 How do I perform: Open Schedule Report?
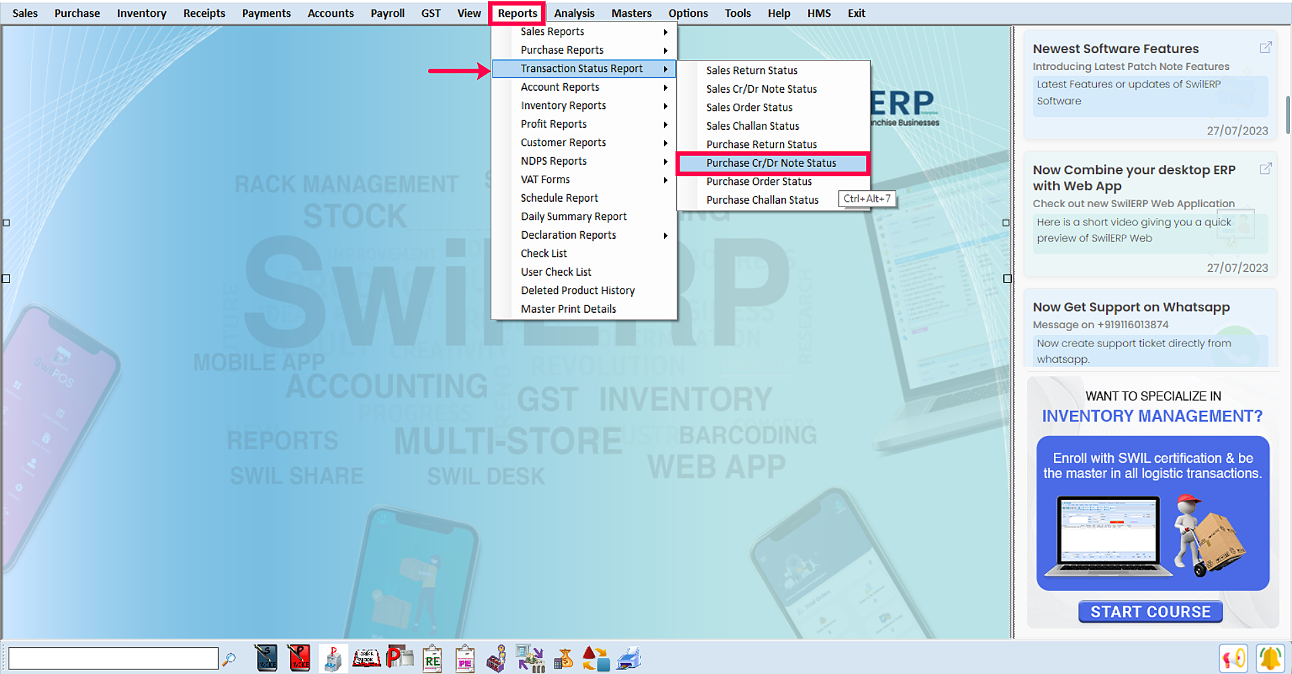point(584,198)
